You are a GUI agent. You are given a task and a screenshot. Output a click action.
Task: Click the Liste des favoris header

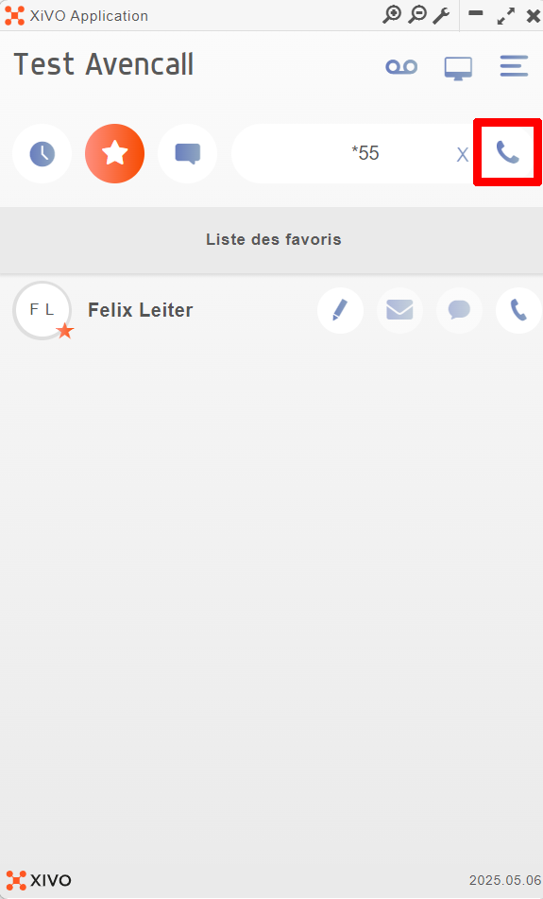tap(272, 240)
